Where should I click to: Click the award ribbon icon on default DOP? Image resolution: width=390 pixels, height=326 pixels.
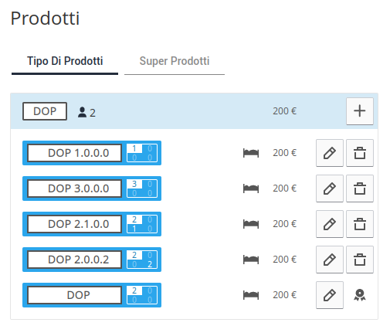pos(360,295)
